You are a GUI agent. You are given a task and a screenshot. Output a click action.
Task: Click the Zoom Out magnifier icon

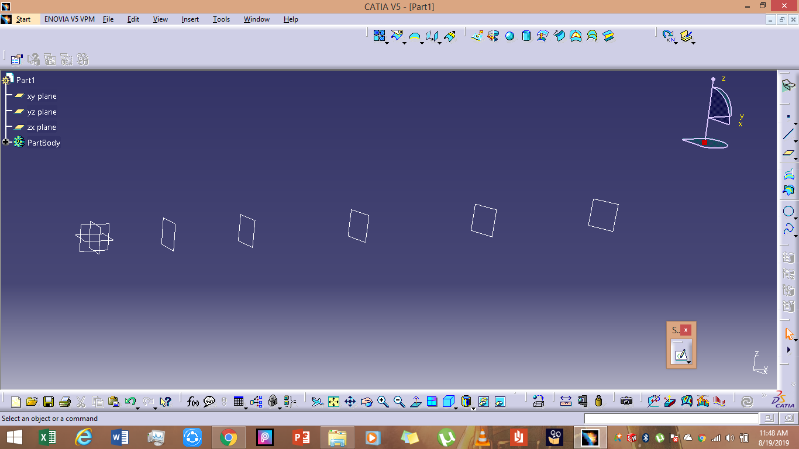399,402
